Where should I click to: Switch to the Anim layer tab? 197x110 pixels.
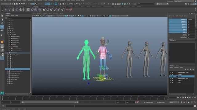tap(177, 66)
